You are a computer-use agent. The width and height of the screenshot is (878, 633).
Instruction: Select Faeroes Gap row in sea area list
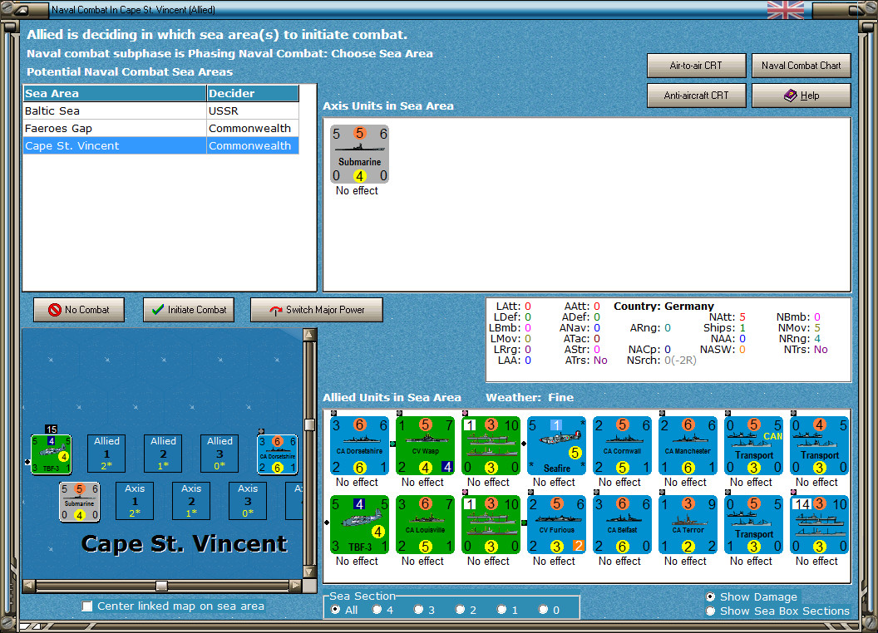pyautogui.click(x=160, y=128)
